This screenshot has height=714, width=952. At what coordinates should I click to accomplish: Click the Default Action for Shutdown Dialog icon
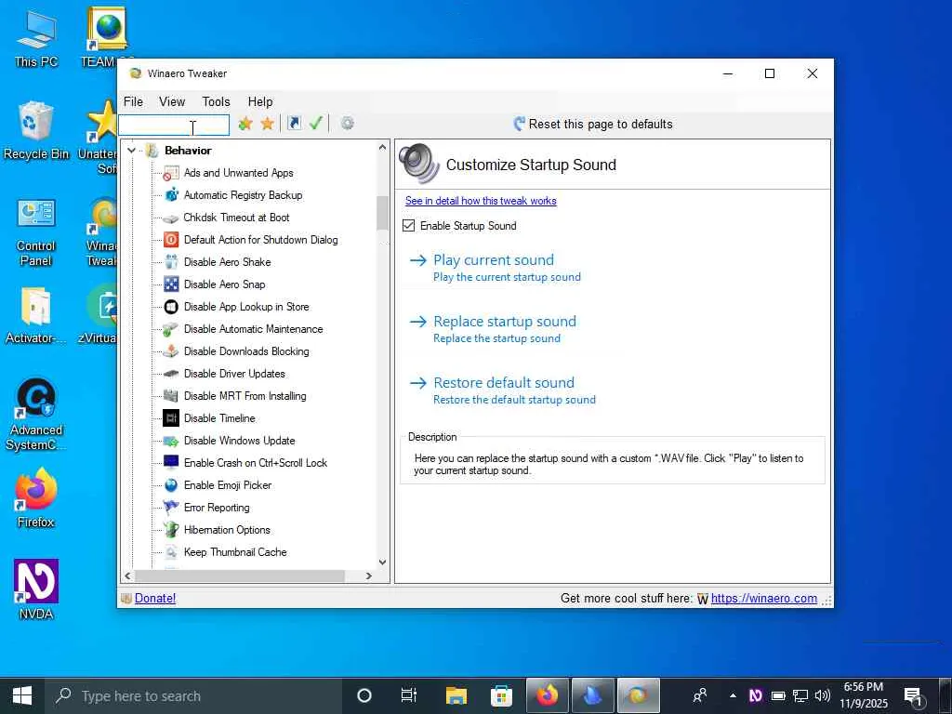pyautogui.click(x=171, y=240)
